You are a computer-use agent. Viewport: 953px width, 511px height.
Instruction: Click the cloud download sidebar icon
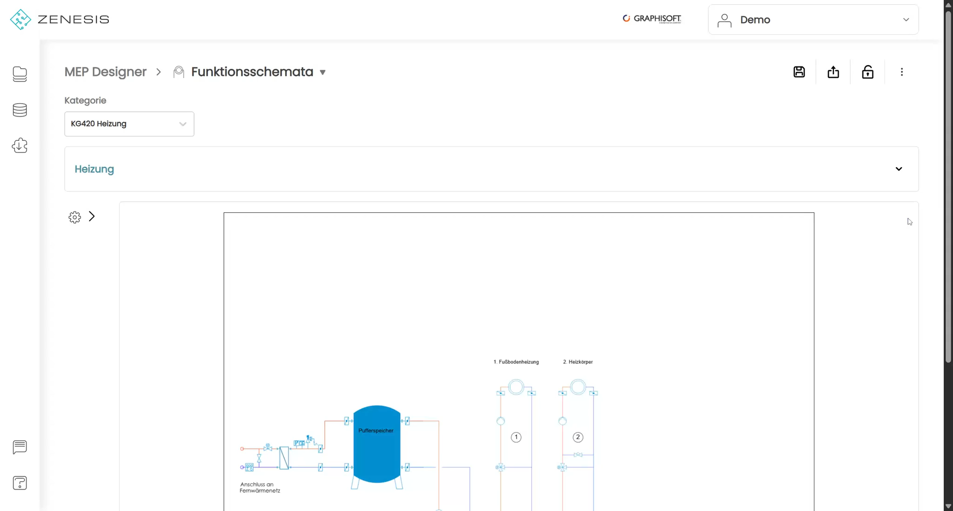click(x=20, y=146)
